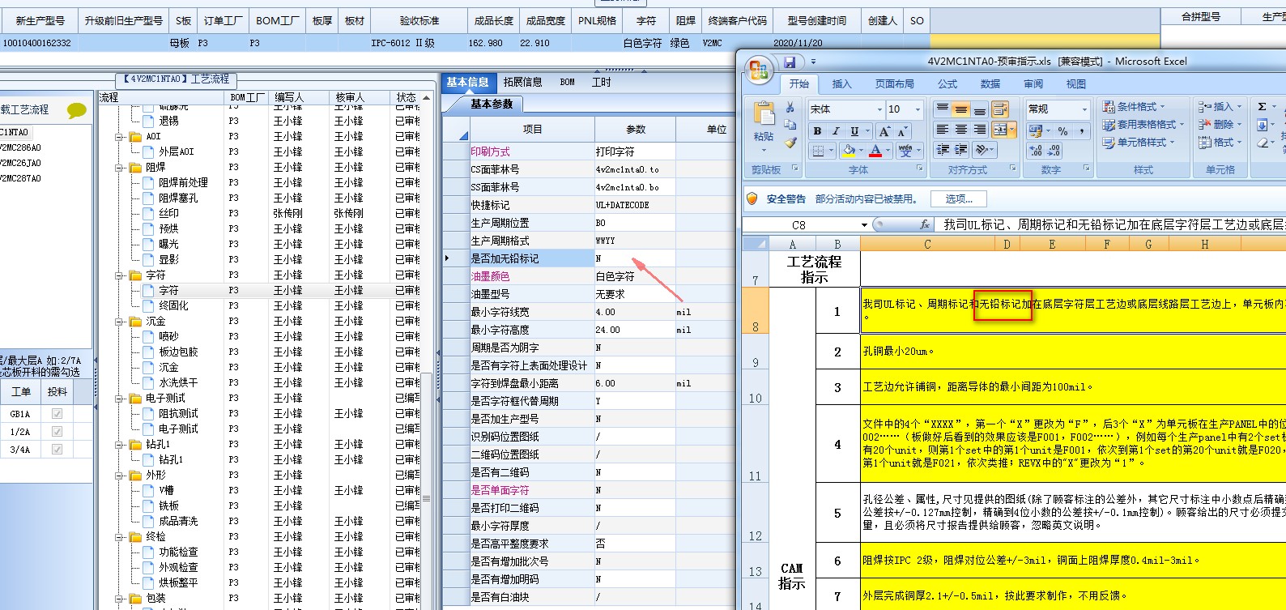Click the Decrease Decimal icon

(x=1053, y=151)
